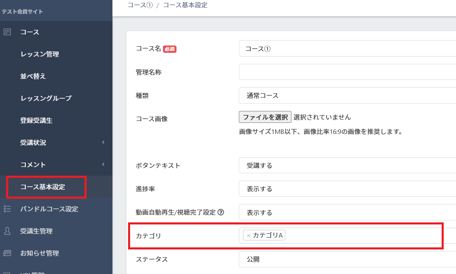Viewport: 456px width, 274px height.
Task: Open the 進捗率 dropdown
Action: 347,189
